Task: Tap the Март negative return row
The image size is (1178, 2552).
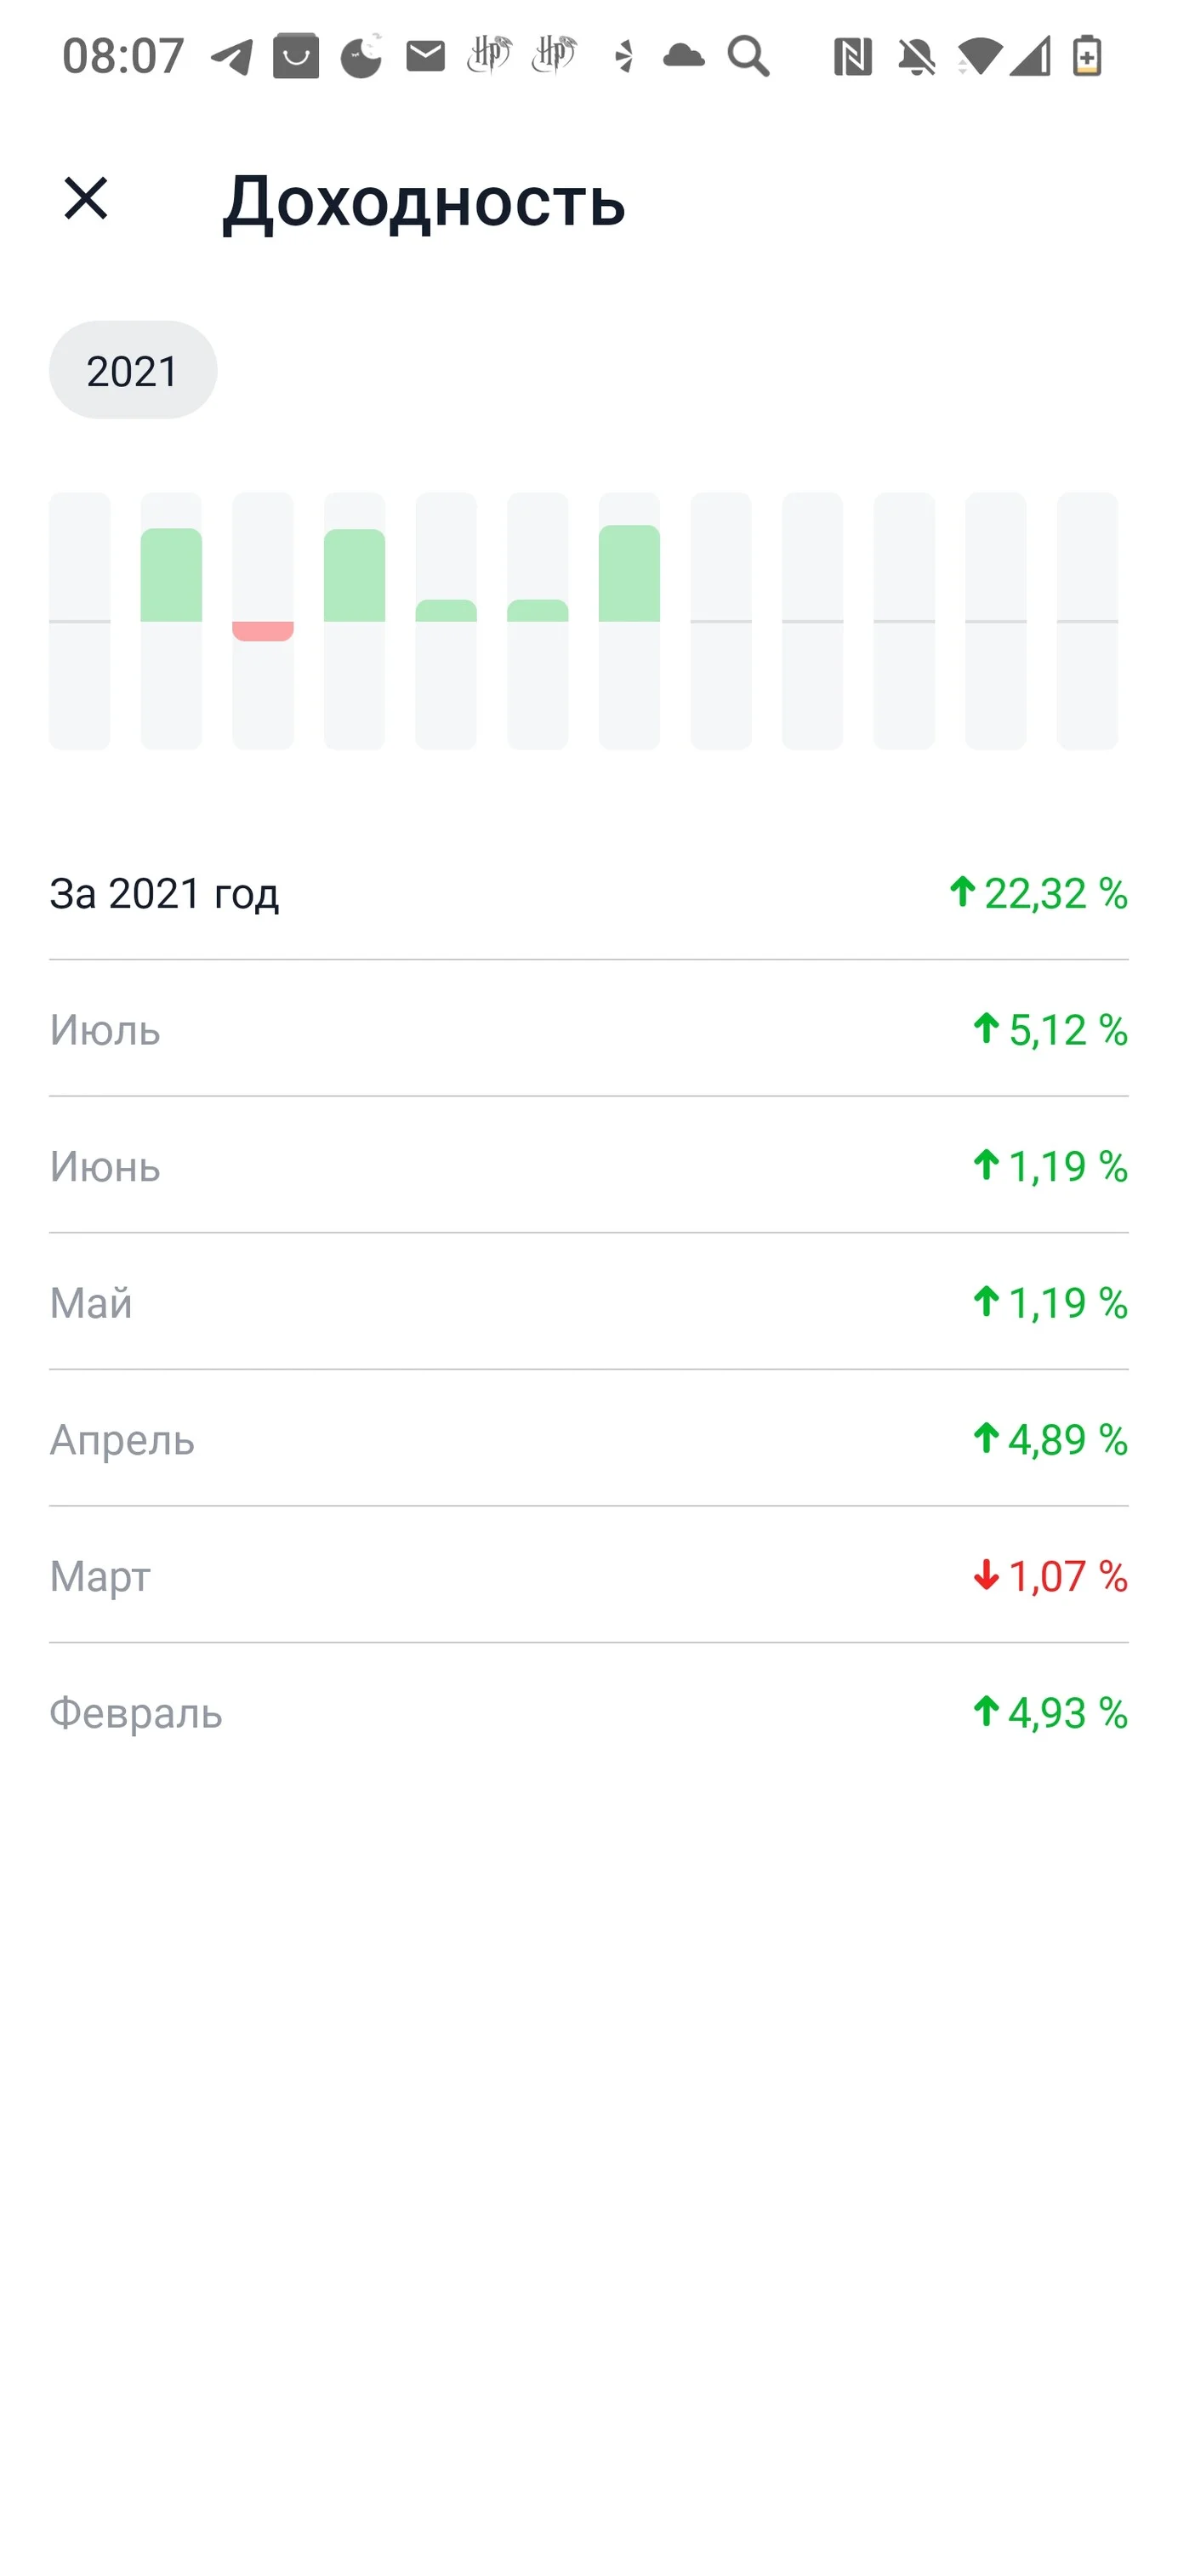Action: 589,1575
